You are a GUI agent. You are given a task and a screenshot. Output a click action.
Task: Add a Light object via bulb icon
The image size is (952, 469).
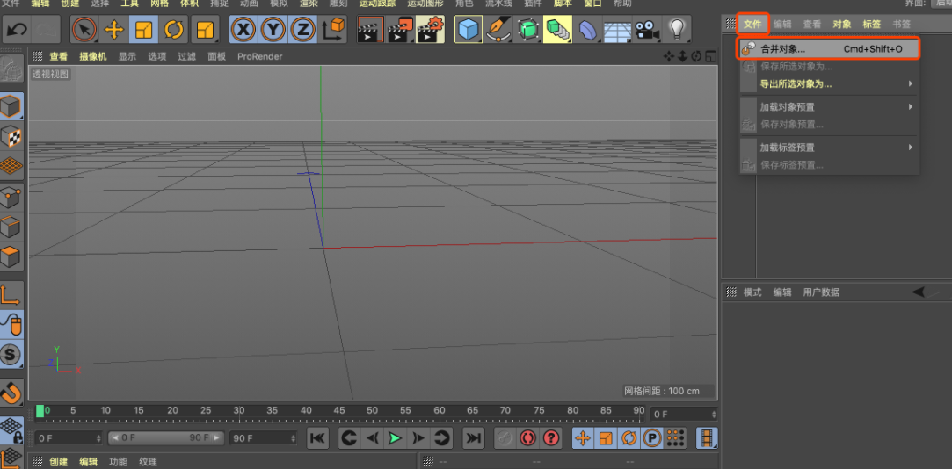coord(676,29)
